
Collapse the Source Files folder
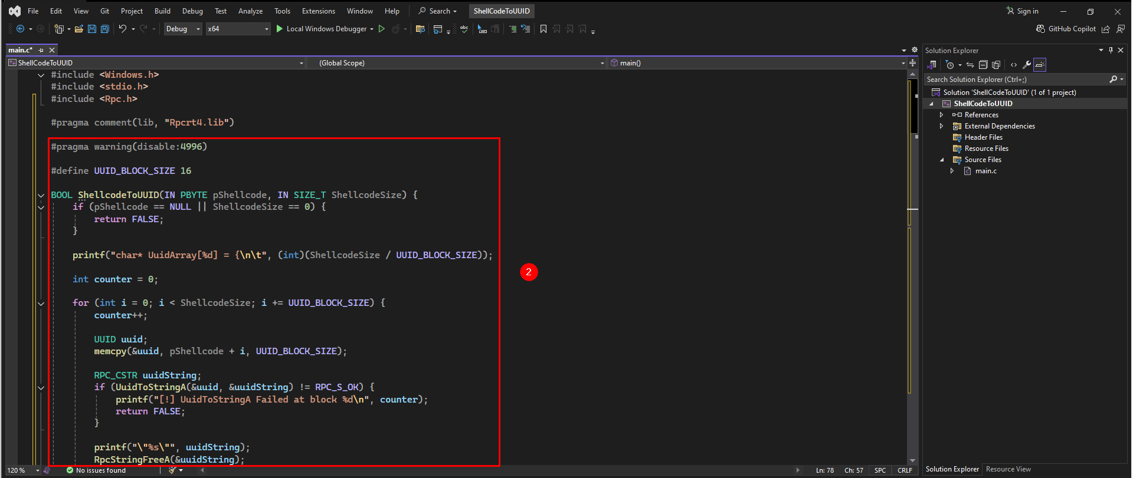click(x=942, y=160)
